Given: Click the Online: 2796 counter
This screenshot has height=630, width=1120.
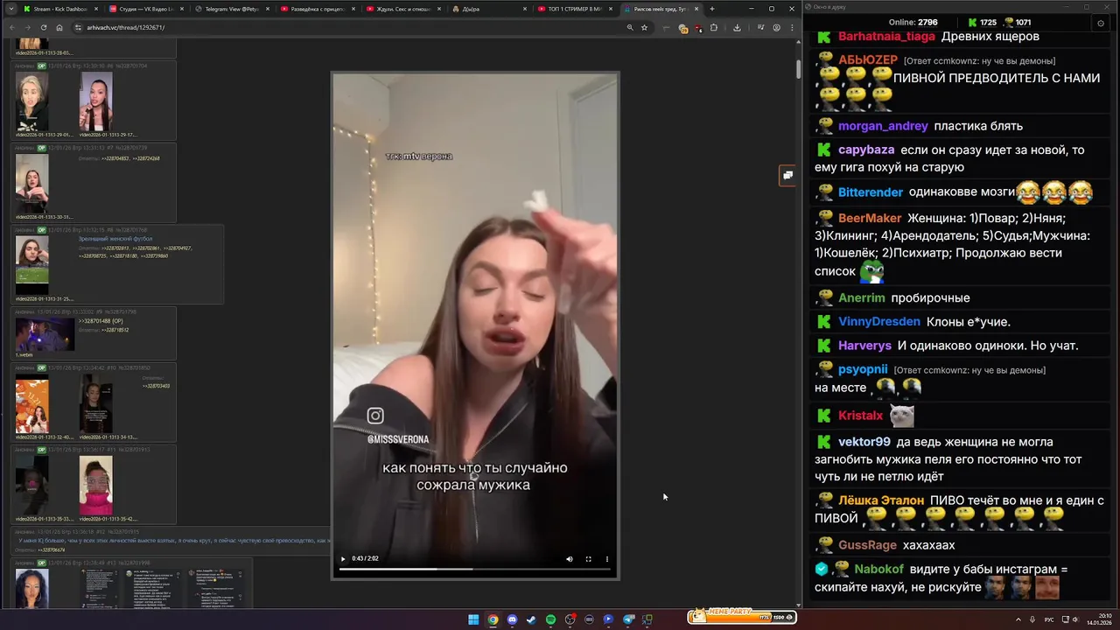Looking at the screenshot, I should (913, 22).
